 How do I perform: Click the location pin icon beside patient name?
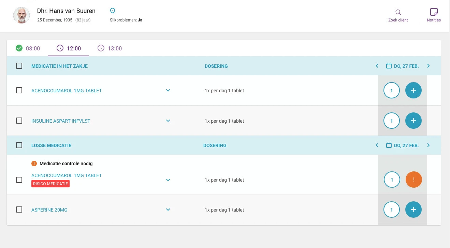[113, 11]
